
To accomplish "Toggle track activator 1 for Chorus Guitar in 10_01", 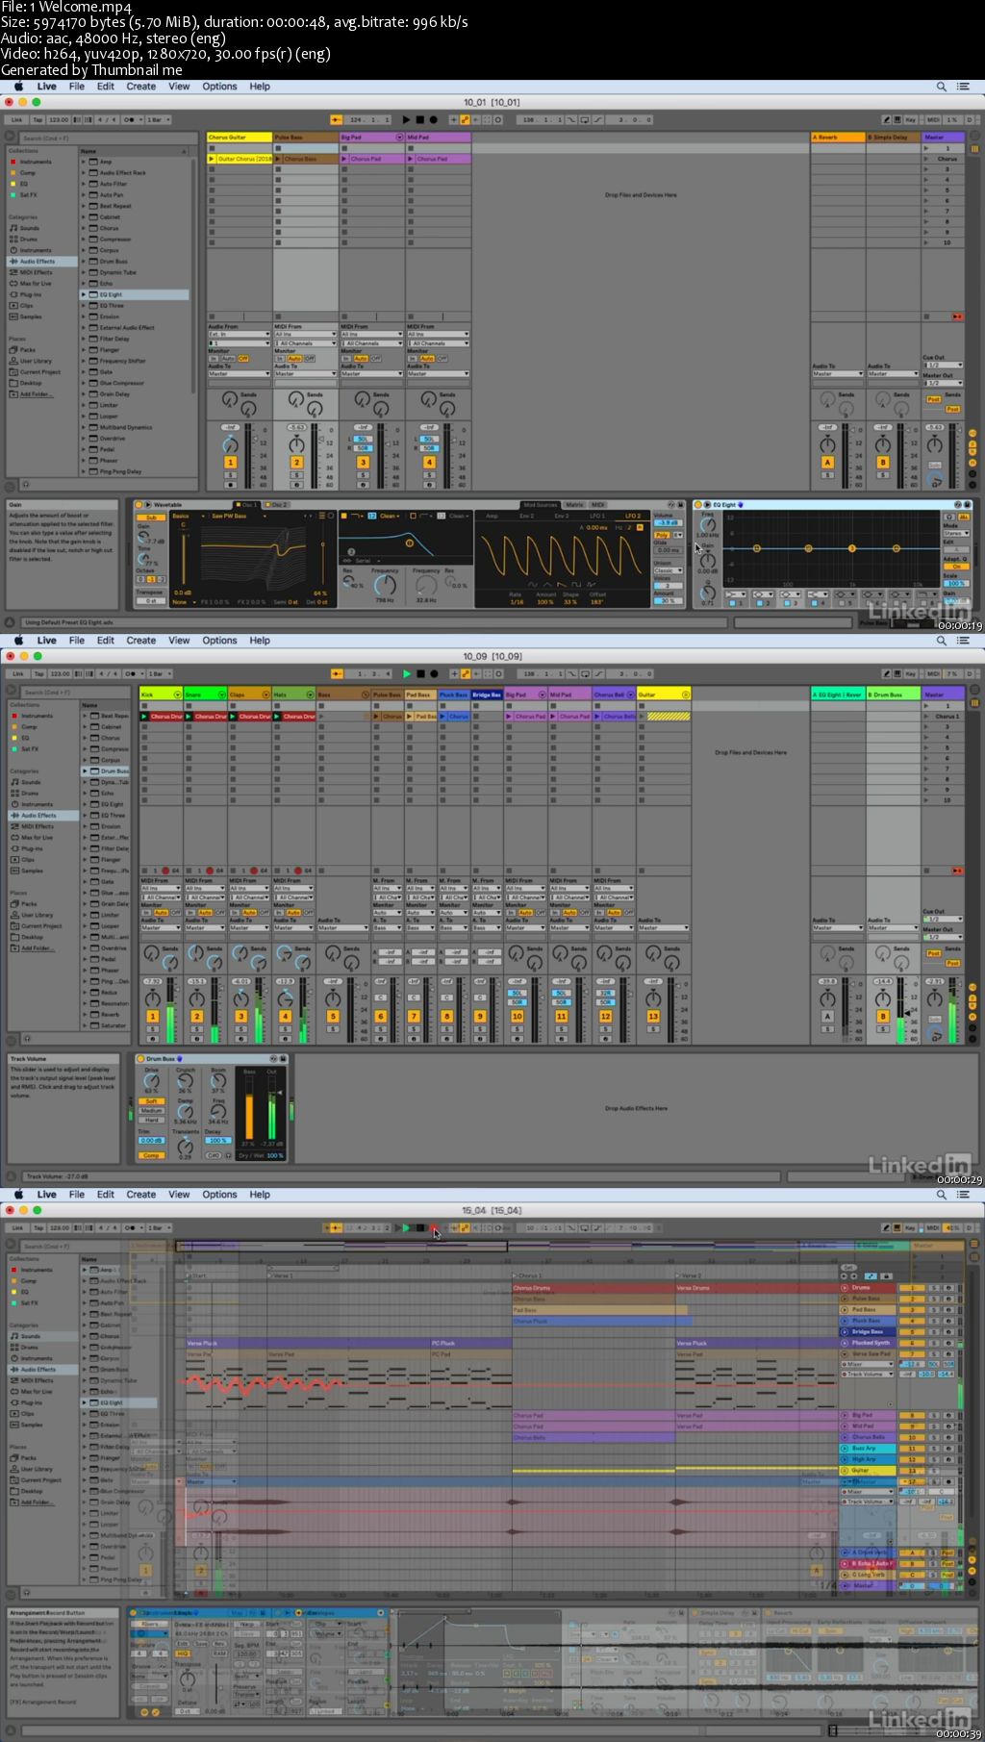I will pos(230,463).
